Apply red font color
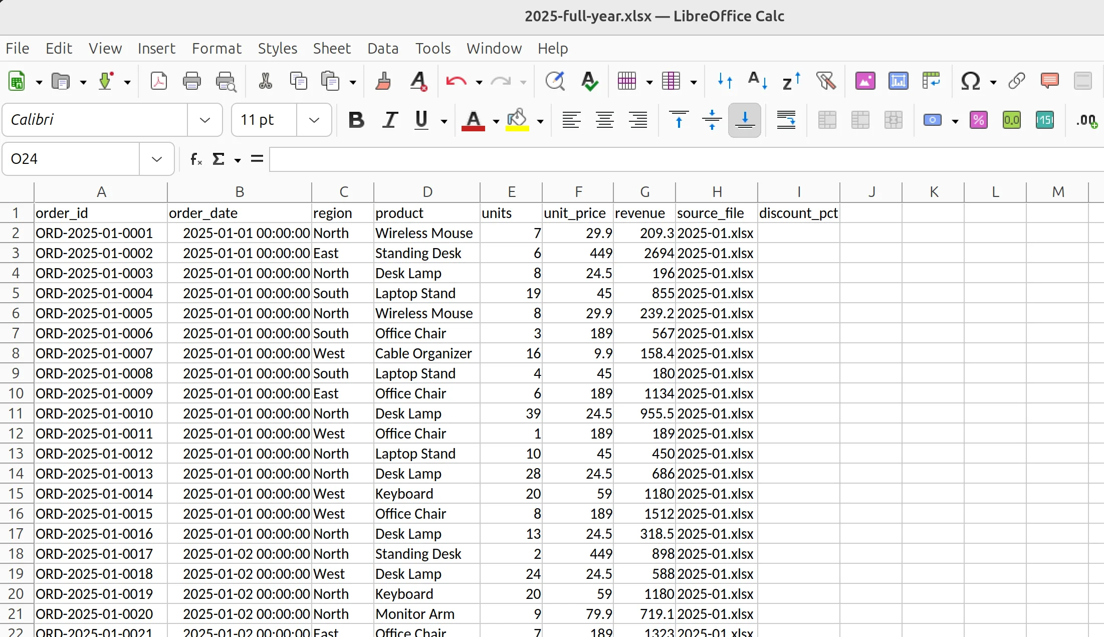Image resolution: width=1104 pixels, height=637 pixels. point(473,121)
